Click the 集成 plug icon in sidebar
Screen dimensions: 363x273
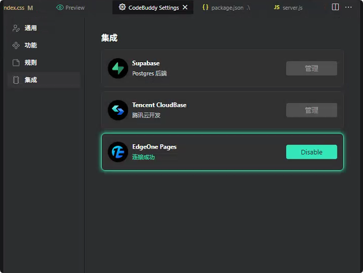click(x=16, y=80)
